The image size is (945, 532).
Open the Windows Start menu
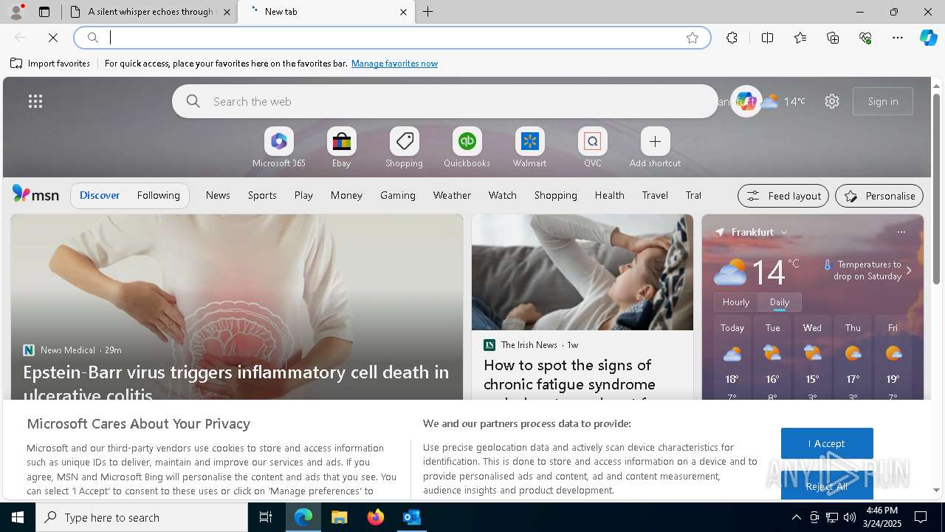click(x=18, y=517)
